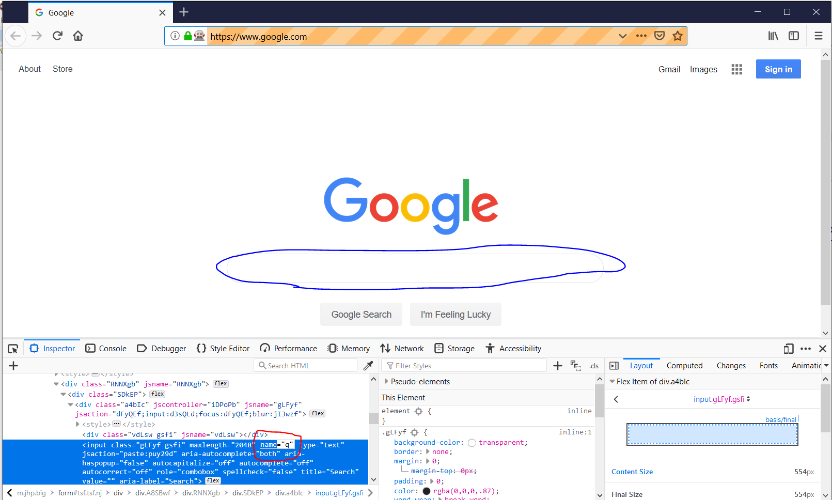Open the pseudo-class panel icon in Rules
The height and width of the screenshot is (500, 832).
(575, 365)
